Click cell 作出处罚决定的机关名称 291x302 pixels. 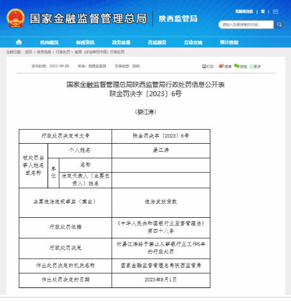(65, 266)
